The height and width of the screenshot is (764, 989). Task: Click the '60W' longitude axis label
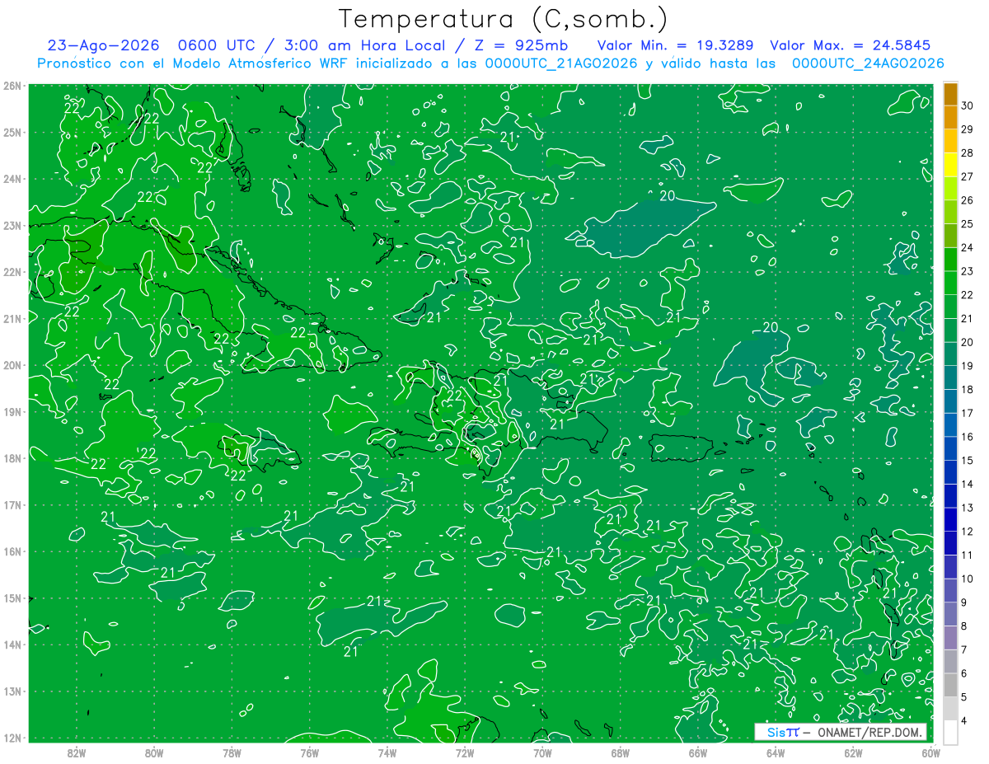930,752
